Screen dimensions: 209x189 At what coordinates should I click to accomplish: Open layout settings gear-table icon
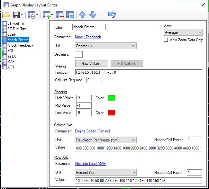click(31, 15)
